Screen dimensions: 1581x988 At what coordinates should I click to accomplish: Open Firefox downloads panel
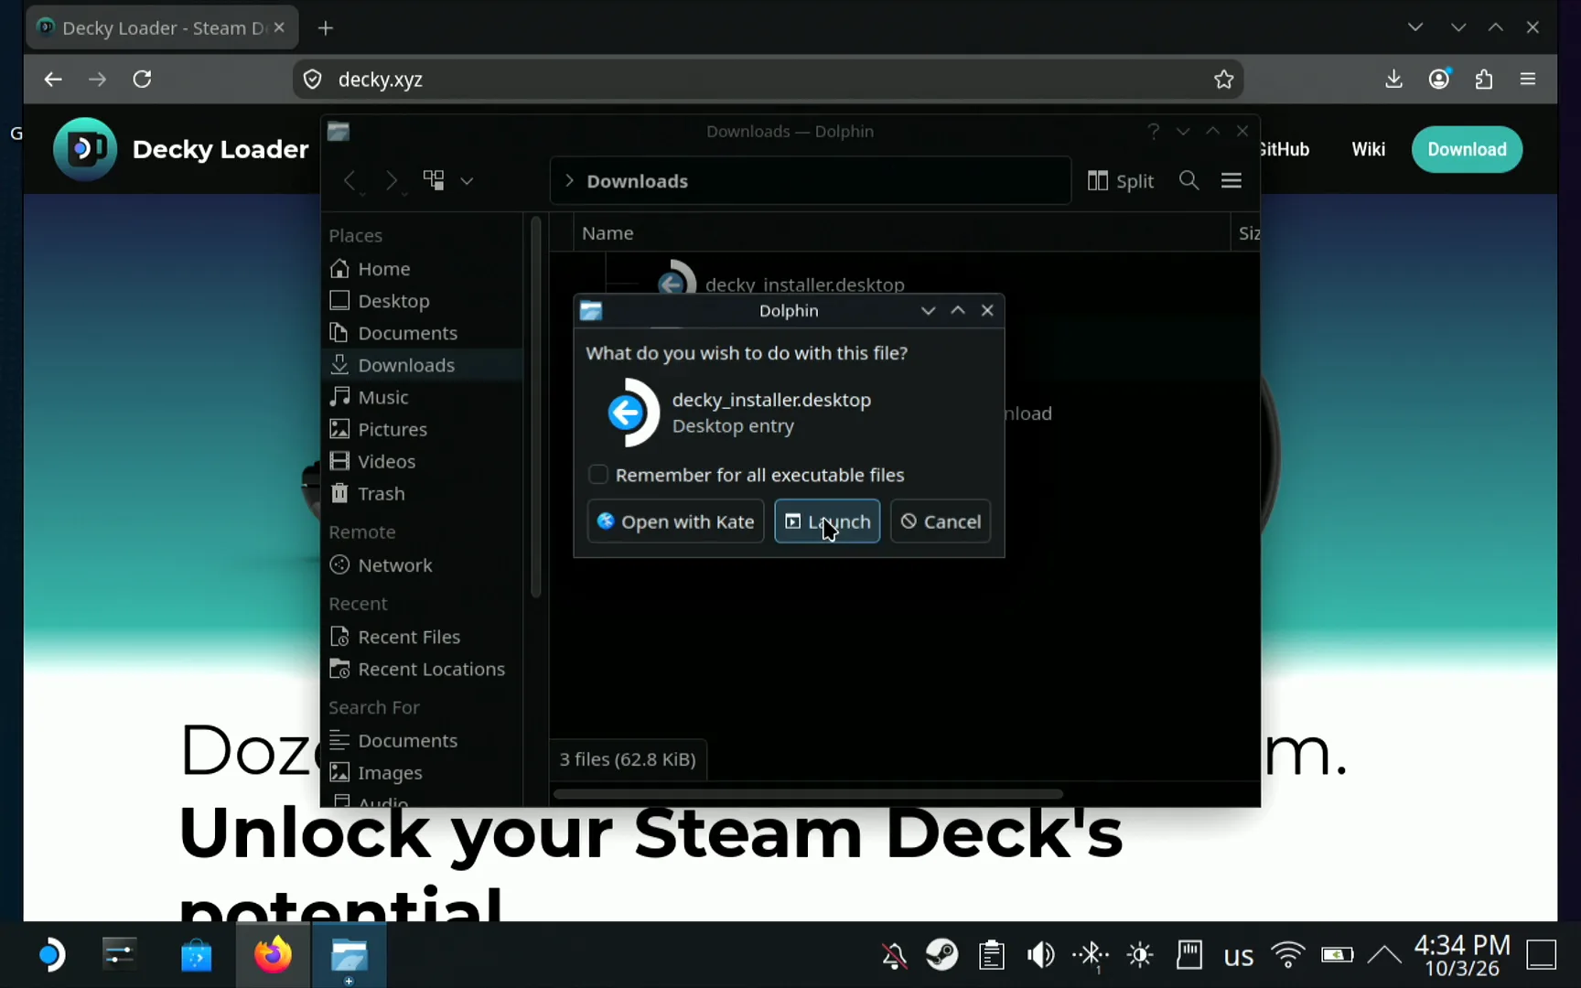1393,80
